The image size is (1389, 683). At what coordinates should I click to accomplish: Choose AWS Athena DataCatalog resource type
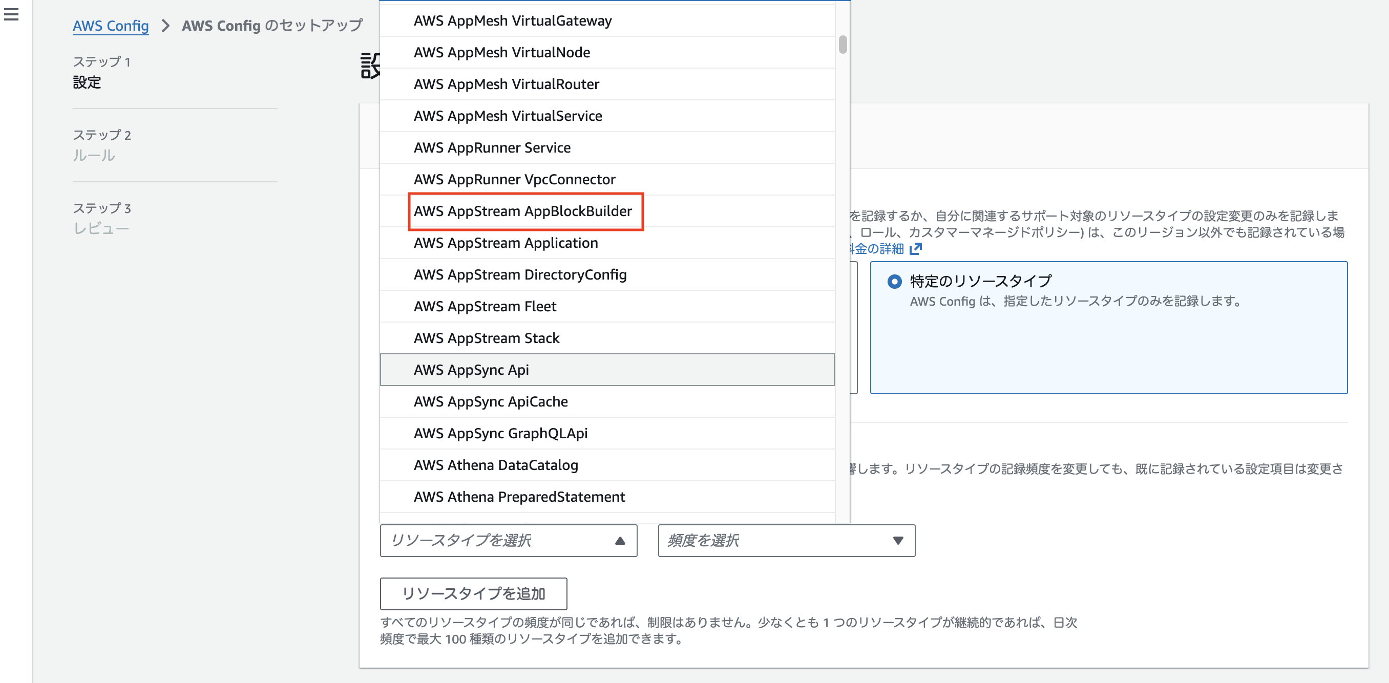tap(496, 465)
